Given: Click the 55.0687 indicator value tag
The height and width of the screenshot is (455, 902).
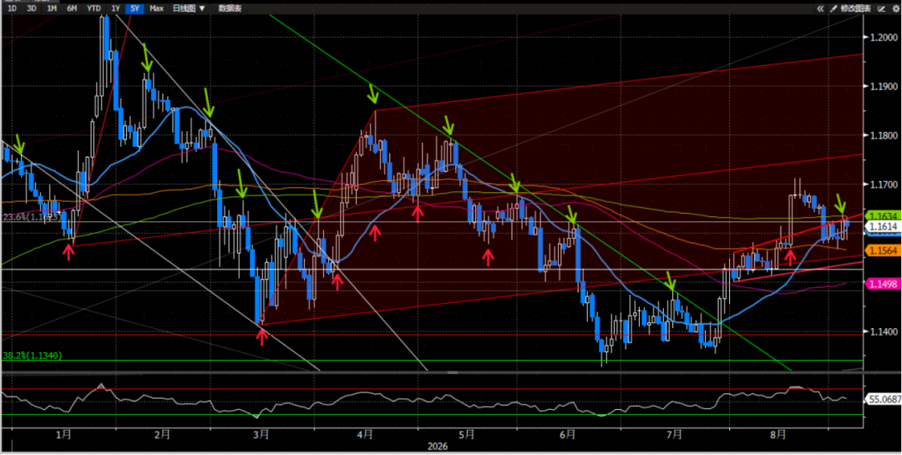Looking at the screenshot, I should [882, 398].
